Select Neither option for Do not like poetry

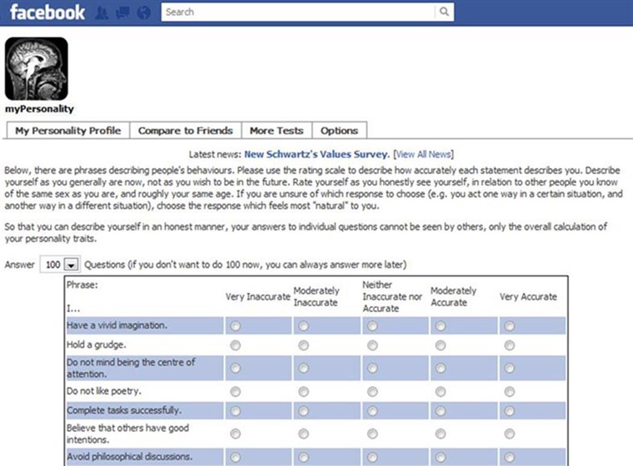pos(372,391)
